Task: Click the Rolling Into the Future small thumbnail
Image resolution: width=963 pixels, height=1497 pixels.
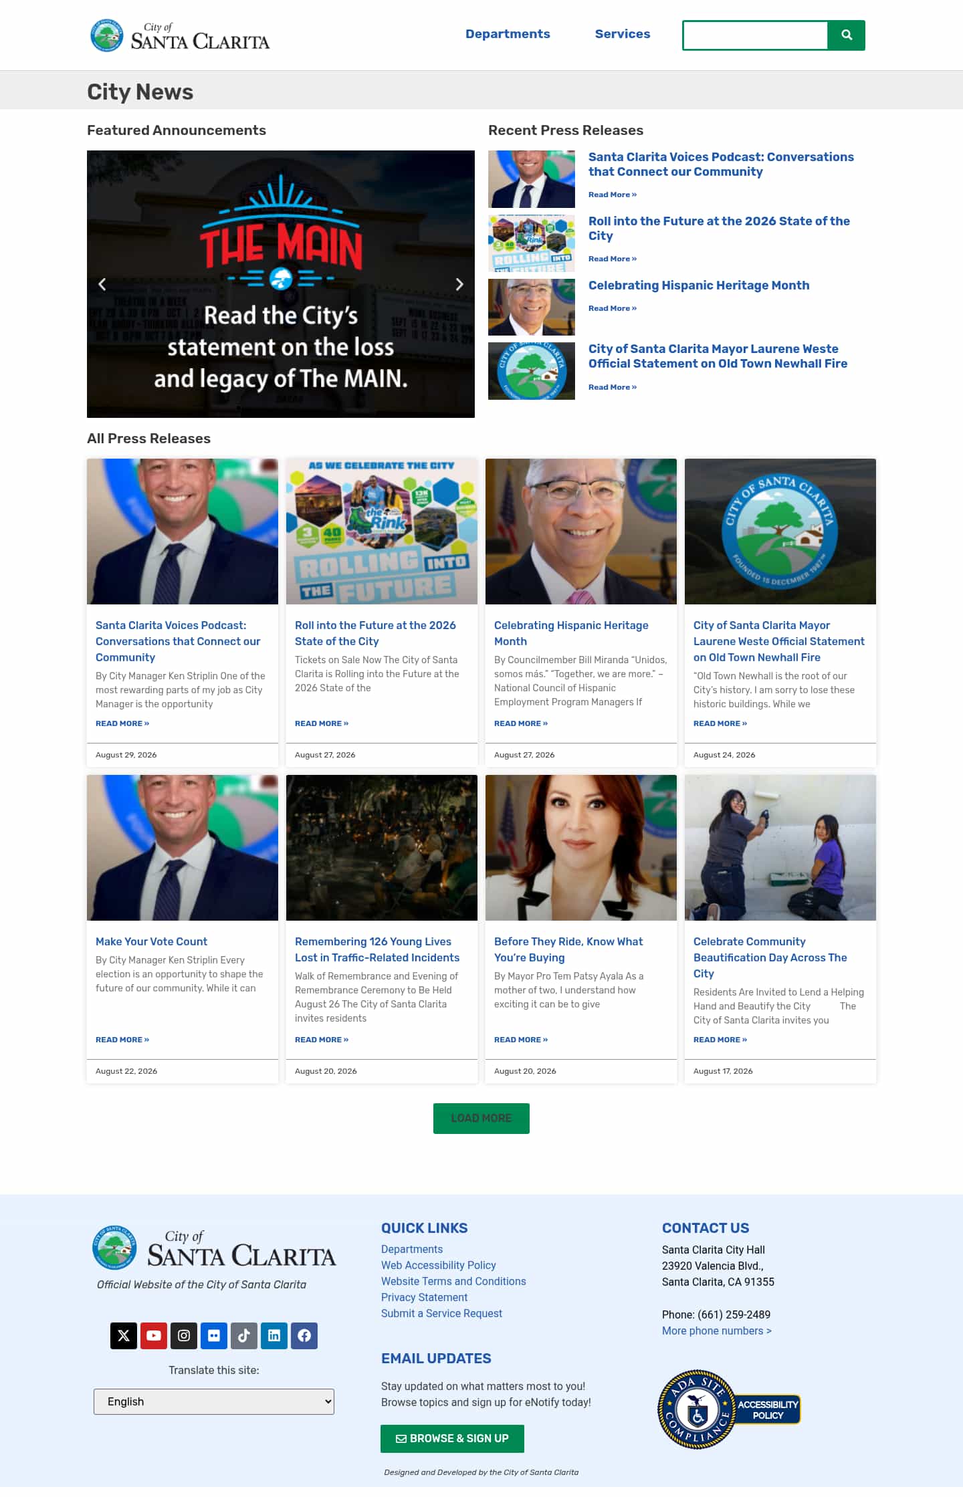Action: click(532, 243)
